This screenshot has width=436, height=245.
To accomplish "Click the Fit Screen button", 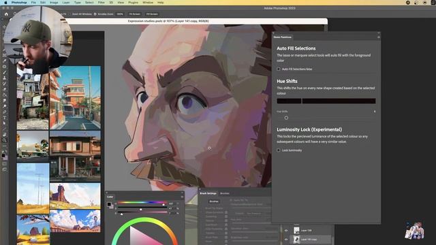I will click(x=135, y=14).
